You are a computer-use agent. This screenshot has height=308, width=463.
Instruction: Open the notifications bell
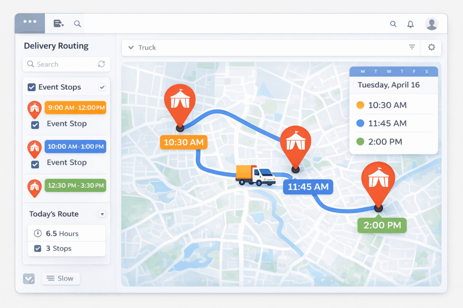[411, 24]
